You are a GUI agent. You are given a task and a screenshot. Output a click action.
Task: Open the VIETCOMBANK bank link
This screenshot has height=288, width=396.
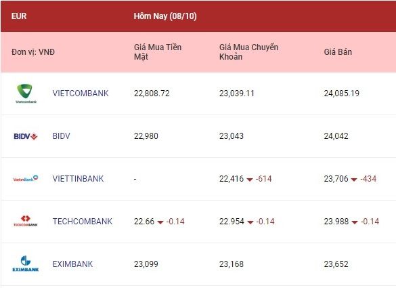(81, 94)
